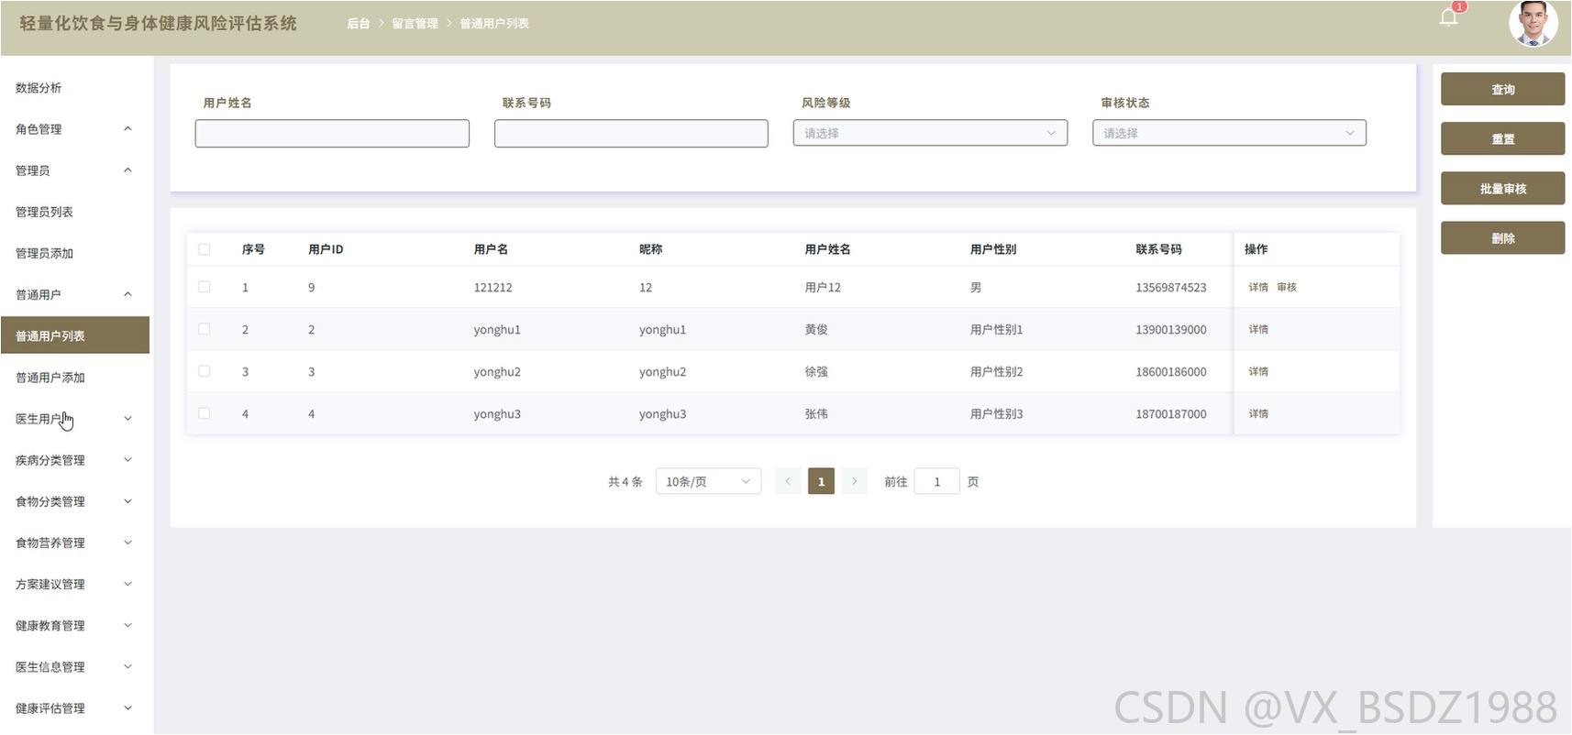Click the 批量审核 button
The width and height of the screenshot is (1572, 735).
tap(1502, 188)
